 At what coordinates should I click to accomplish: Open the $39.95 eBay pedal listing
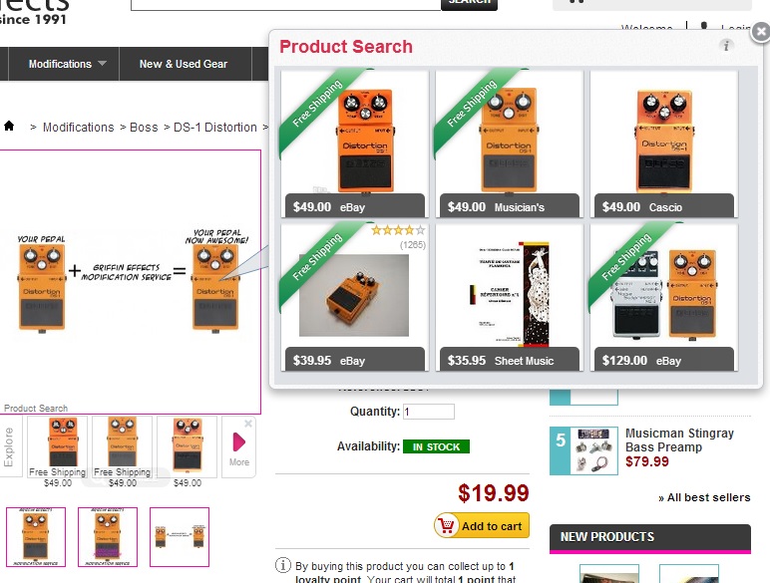click(x=354, y=297)
